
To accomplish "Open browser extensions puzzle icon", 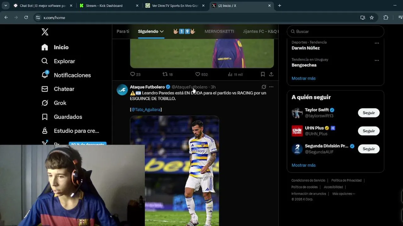I will [386, 18].
